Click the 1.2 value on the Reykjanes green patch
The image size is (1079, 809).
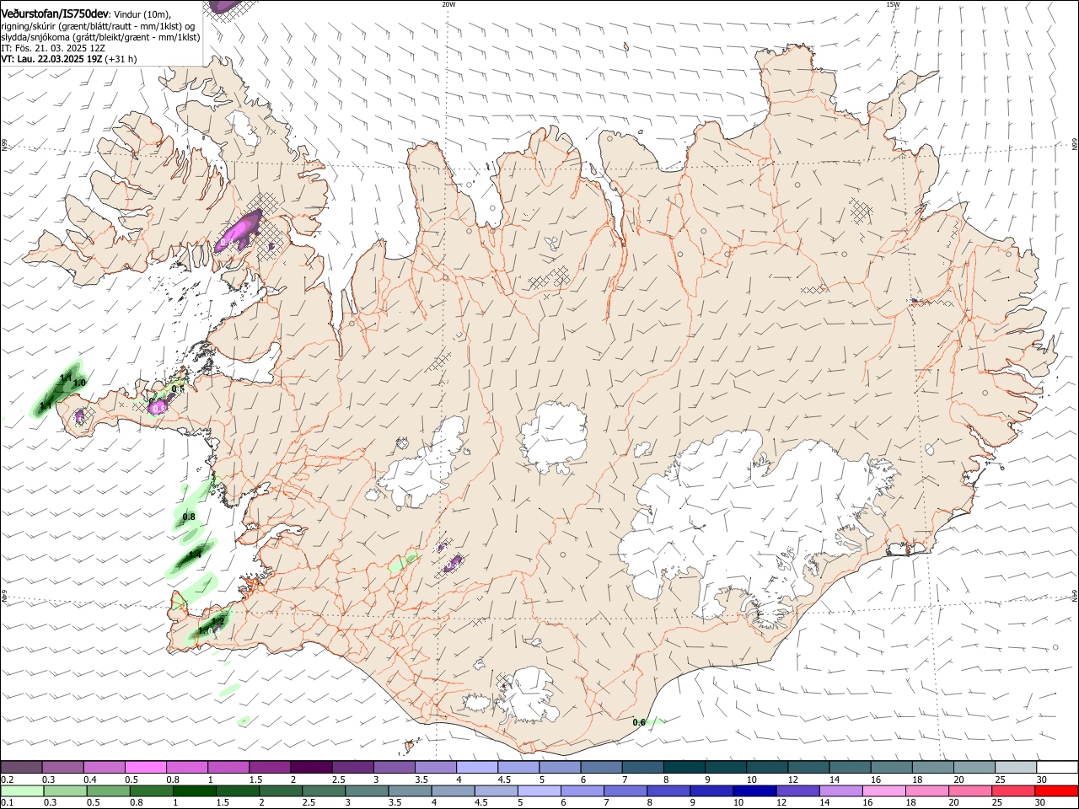(217, 621)
